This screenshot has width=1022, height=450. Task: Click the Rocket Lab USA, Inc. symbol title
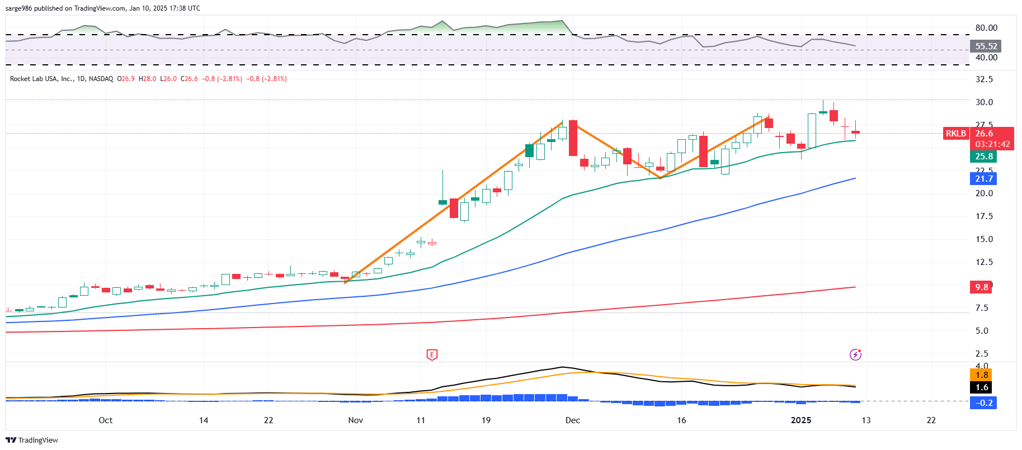coord(41,79)
